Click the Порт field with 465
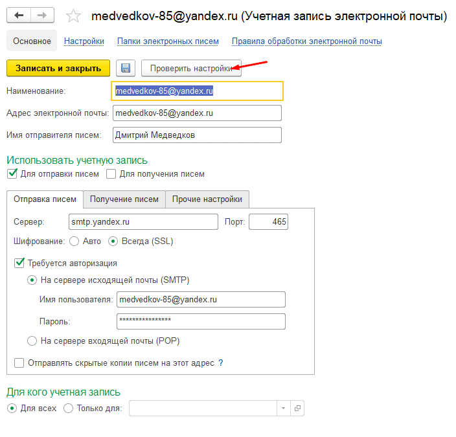This screenshot has width=456, height=437. pyautogui.click(x=268, y=222)
